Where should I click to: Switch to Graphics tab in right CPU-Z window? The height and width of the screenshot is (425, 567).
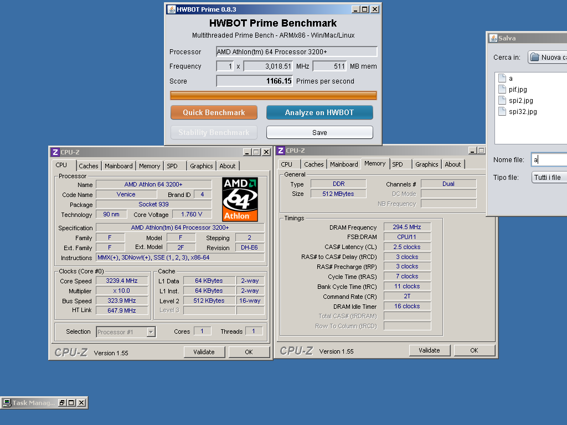click(x=427, y=164)
